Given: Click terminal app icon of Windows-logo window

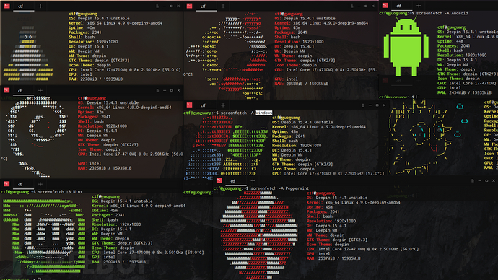Looking at the screenshot, I should (189, 105).
